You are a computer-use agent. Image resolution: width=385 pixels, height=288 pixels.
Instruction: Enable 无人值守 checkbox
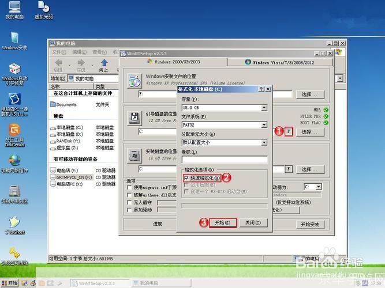tap(129, 202)
